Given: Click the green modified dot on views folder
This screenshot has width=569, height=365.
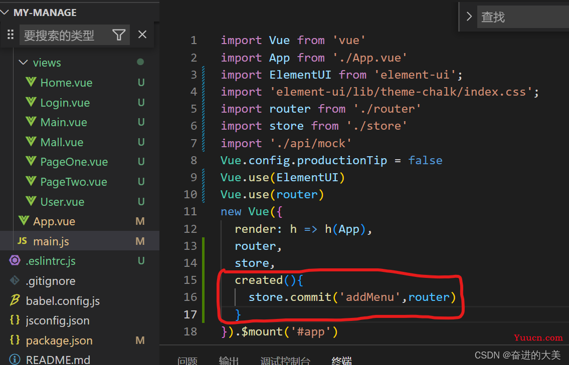Looking at the screenshot, I should (140, 62).
